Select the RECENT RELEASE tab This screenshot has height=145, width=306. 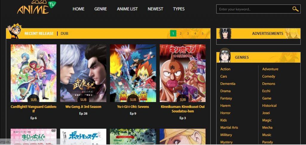39,33
